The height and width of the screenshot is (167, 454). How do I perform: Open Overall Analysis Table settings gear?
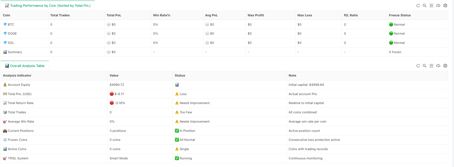(445, 66)
